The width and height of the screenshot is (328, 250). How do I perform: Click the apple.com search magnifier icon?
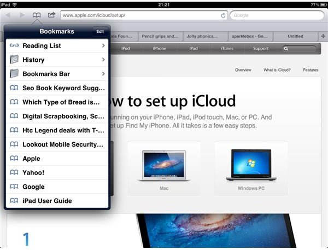[286, 49]
